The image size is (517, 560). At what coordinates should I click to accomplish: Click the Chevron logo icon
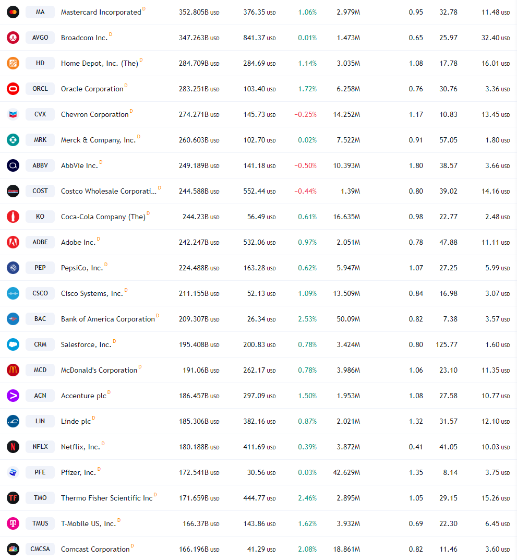click(13, 114)
